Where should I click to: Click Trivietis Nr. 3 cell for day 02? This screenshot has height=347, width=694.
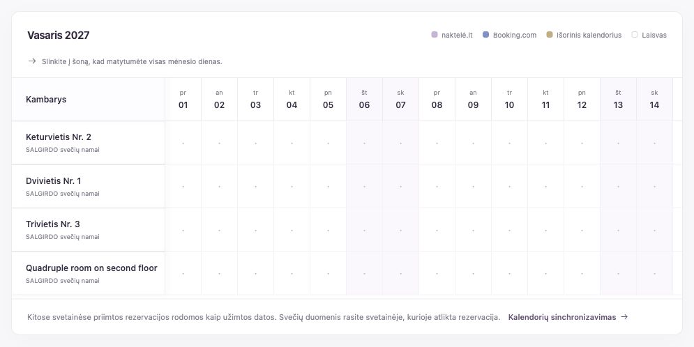click(220, 230)
